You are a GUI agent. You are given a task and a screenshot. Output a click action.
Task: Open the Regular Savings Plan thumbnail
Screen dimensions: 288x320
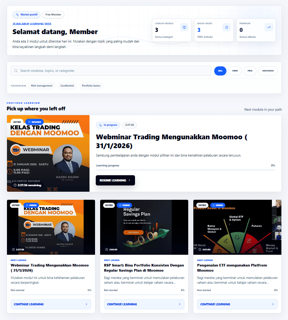(x=144, y=227)
